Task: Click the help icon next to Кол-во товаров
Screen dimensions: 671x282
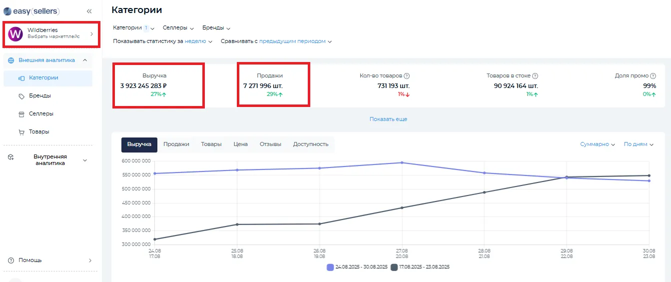Action: tap(407, 76)
